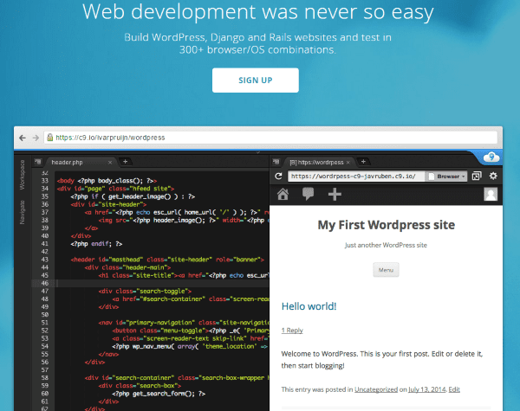Viewport: 520px width, 411px height.
Task: Click the Cloud9 cloud logo icon
Action: [491, 157]
